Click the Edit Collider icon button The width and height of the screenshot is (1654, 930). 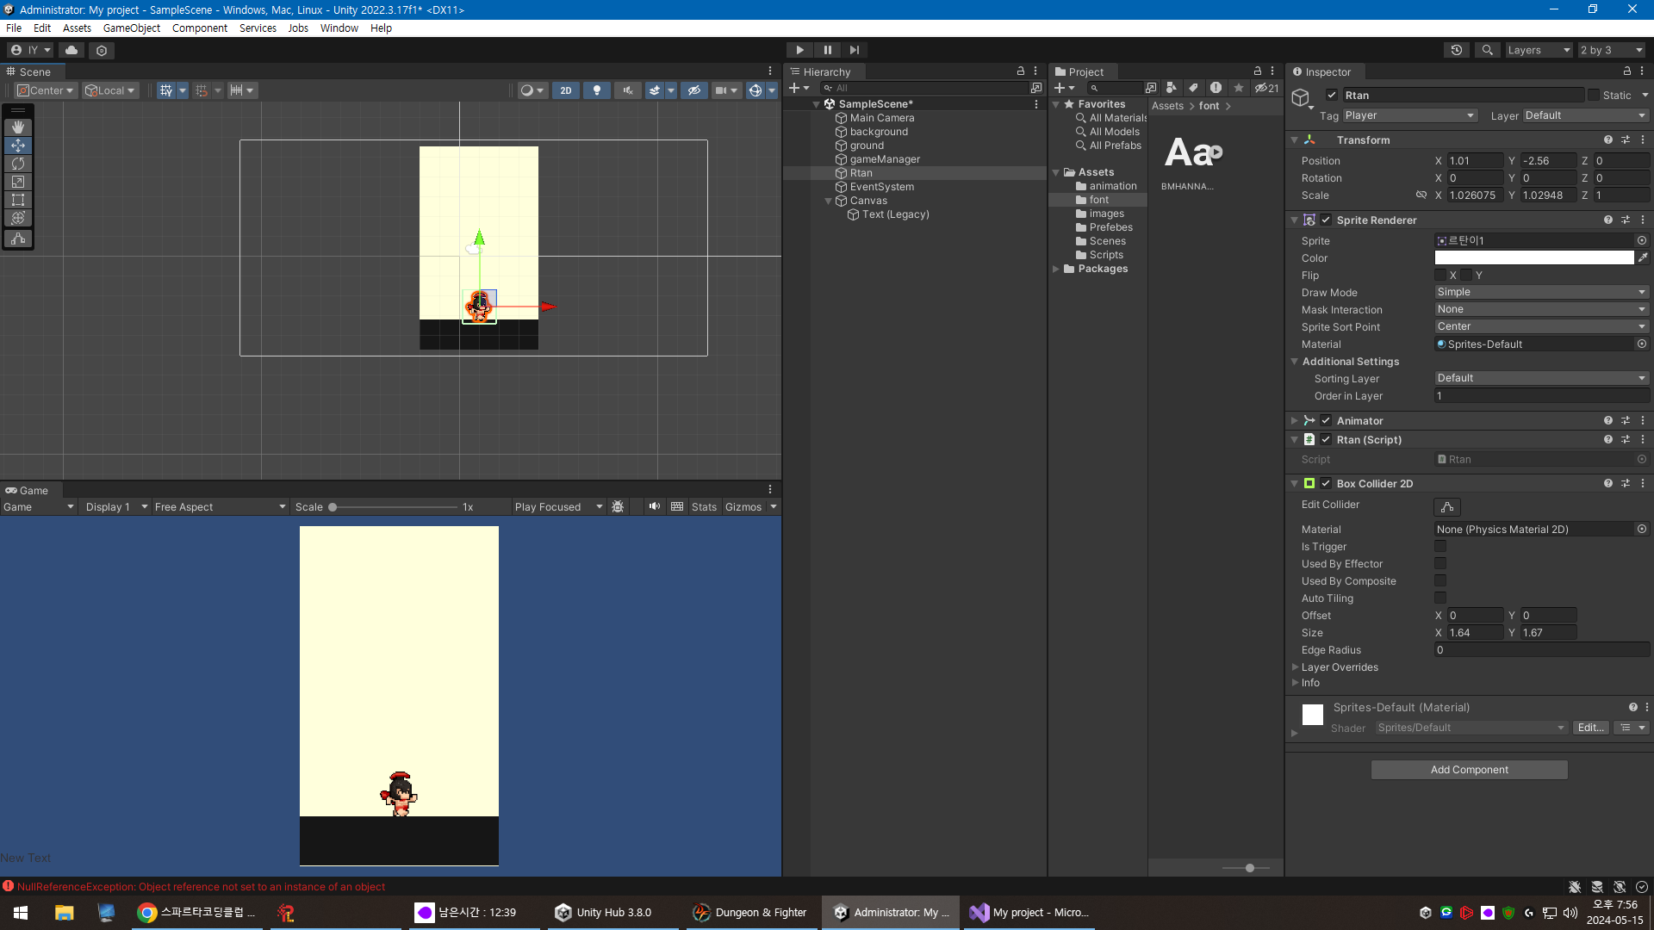click(x=1447, y=506)
